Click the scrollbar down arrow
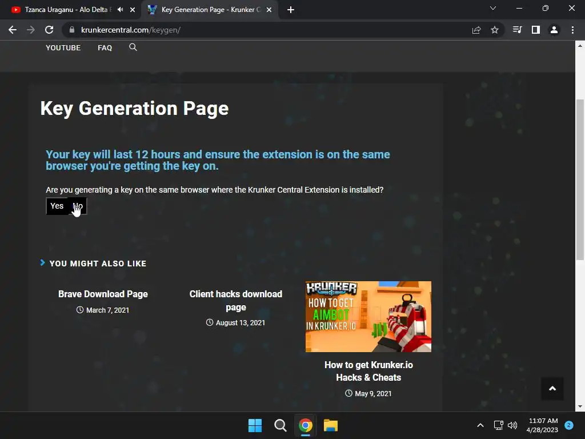The image size is (585, 439). [x=580, y=406]
